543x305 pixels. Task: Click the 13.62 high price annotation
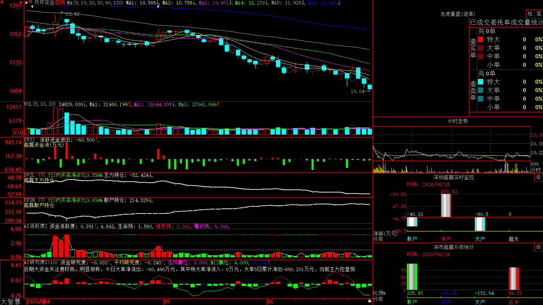72,14
